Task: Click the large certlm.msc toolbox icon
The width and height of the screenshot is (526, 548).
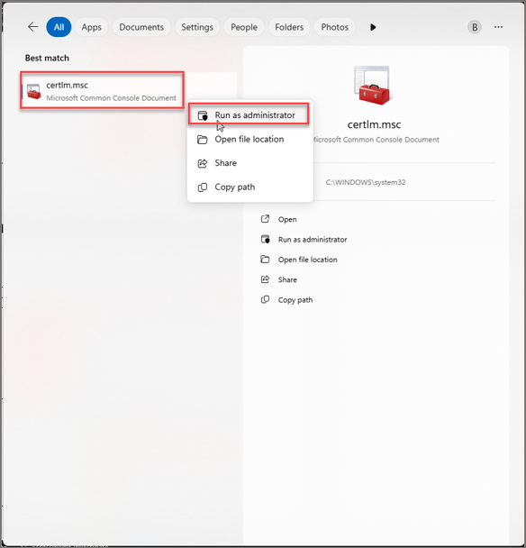Action: pos(372,86)
